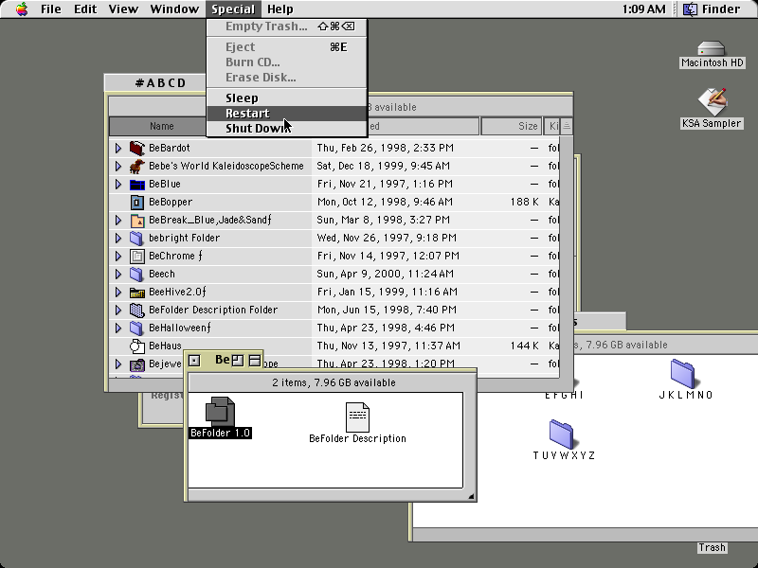Screen dimensions: 758x568
Task: Click the collapse box of the BeFolder window
Action: click(254, 361)
